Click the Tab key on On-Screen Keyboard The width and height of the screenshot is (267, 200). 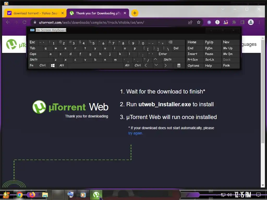34,48
